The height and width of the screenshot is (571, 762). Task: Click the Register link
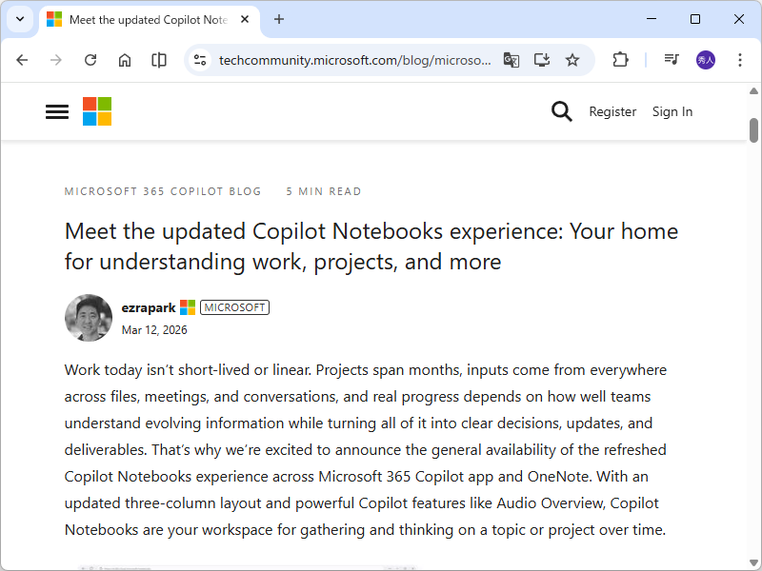point(612,111)
